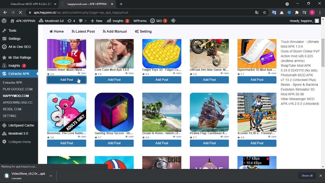Click the Gaming Shop Tycoon thumbnail
This screenshot has height=183, width=325.
point(114,112)
